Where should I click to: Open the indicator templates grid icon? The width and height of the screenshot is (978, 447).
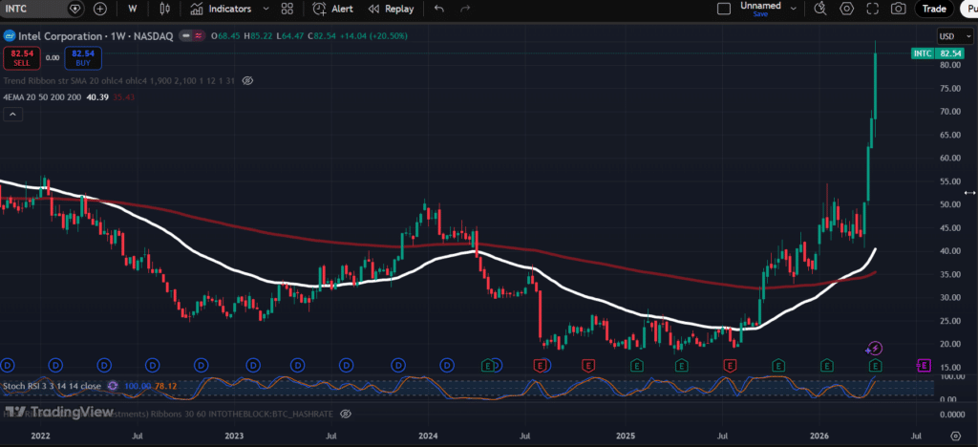coord(287,9)
